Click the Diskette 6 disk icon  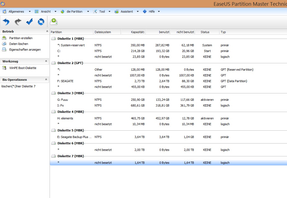[x=53, y=143]
